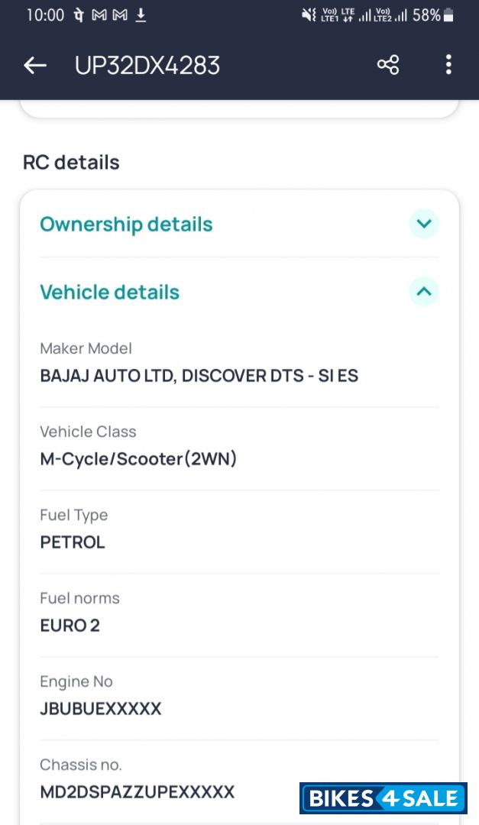Tap the PETROL fuel type value
The height and width of the screenshot is (825, 479).
click(x=73, y=542)
